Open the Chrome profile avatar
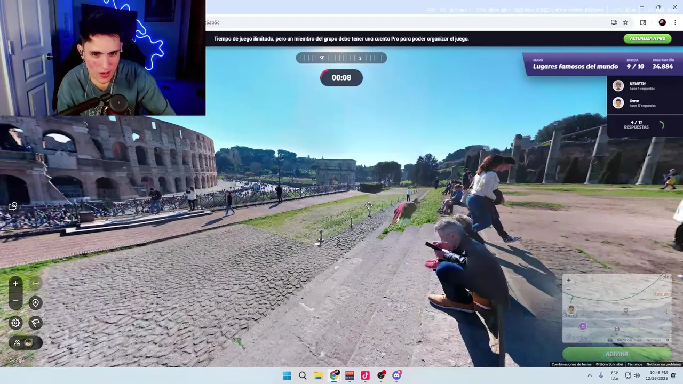 coord(662,22)
